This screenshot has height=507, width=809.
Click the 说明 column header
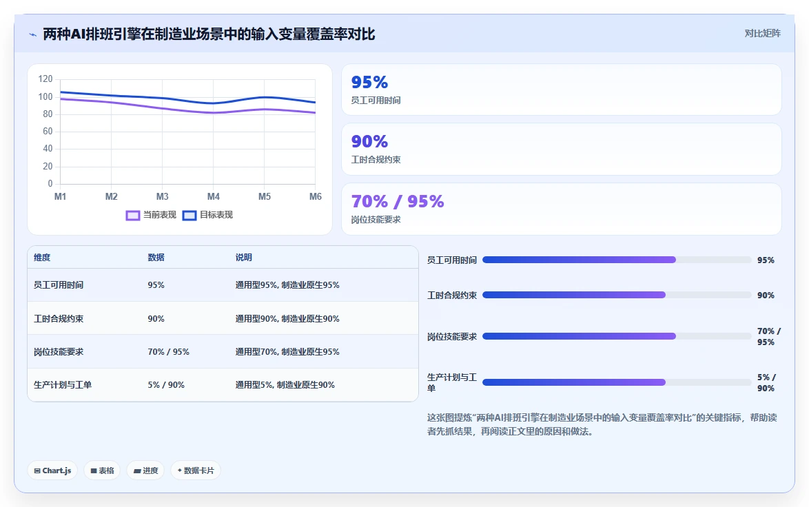[x=243, y=258]
